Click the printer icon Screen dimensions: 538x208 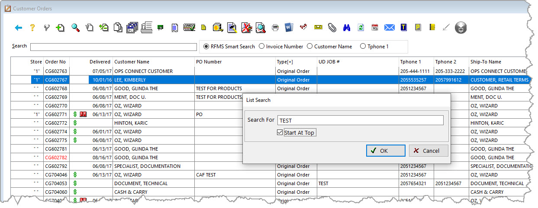(275, 28)
